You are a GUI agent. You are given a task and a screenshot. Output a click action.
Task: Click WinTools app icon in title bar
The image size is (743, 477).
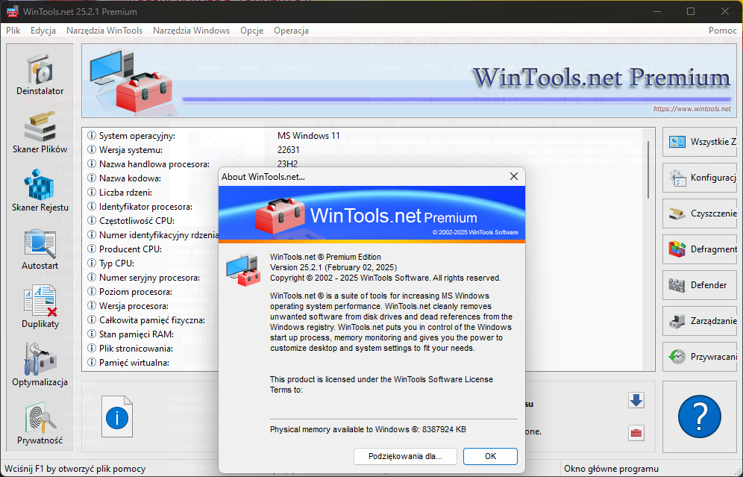pos(13,11)
